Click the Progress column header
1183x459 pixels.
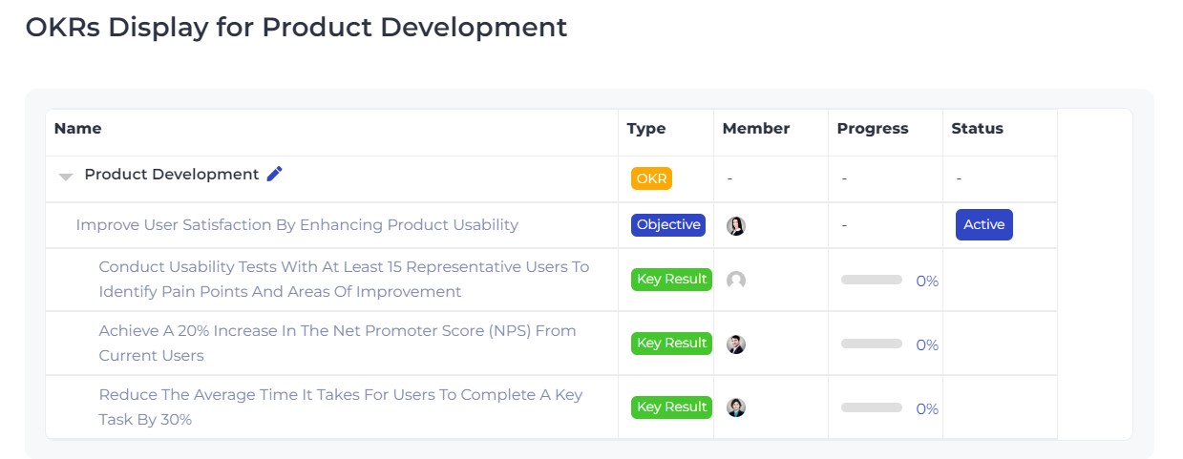pyautogui.click(x=872, y=129)
